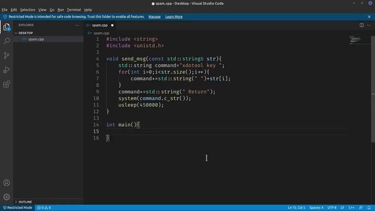Open the Search view icon
Image resolution: width=375 pixels, height=211 pixels.
(6, 41)
